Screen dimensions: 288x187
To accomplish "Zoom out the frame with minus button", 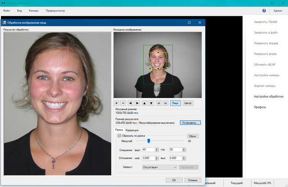I will coord(123,103).
